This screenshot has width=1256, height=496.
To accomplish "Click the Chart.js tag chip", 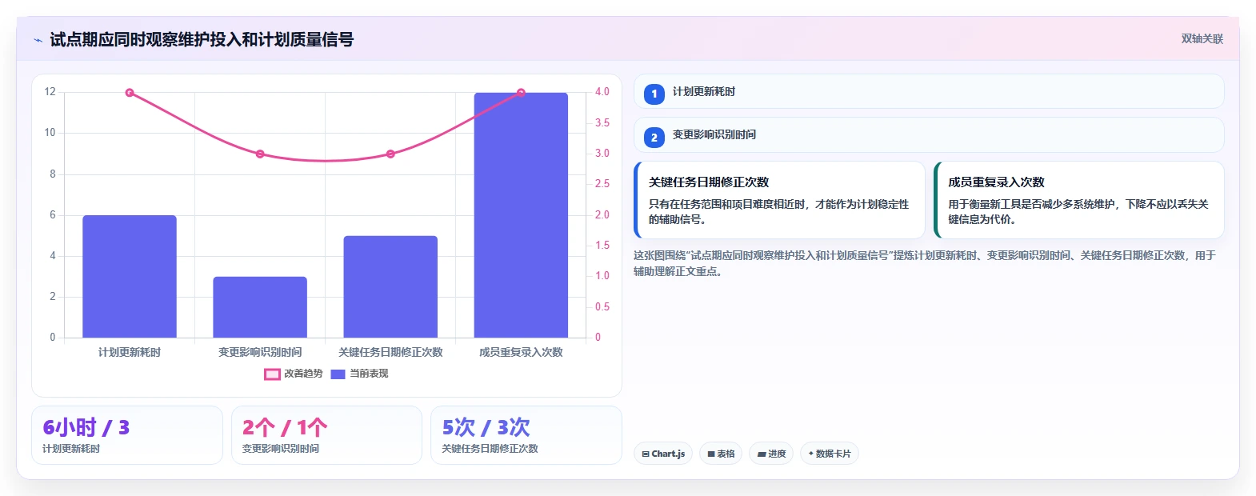I will [x=663, y=454].
